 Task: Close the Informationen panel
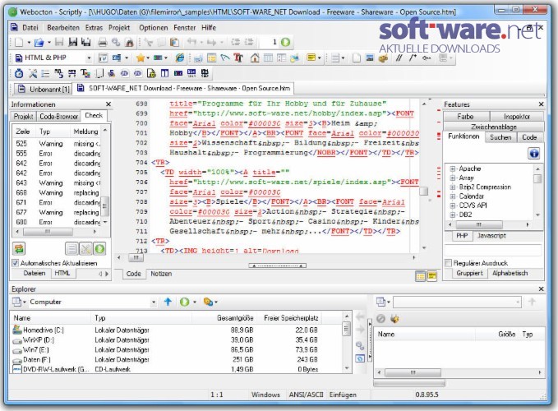click(108, 104)
